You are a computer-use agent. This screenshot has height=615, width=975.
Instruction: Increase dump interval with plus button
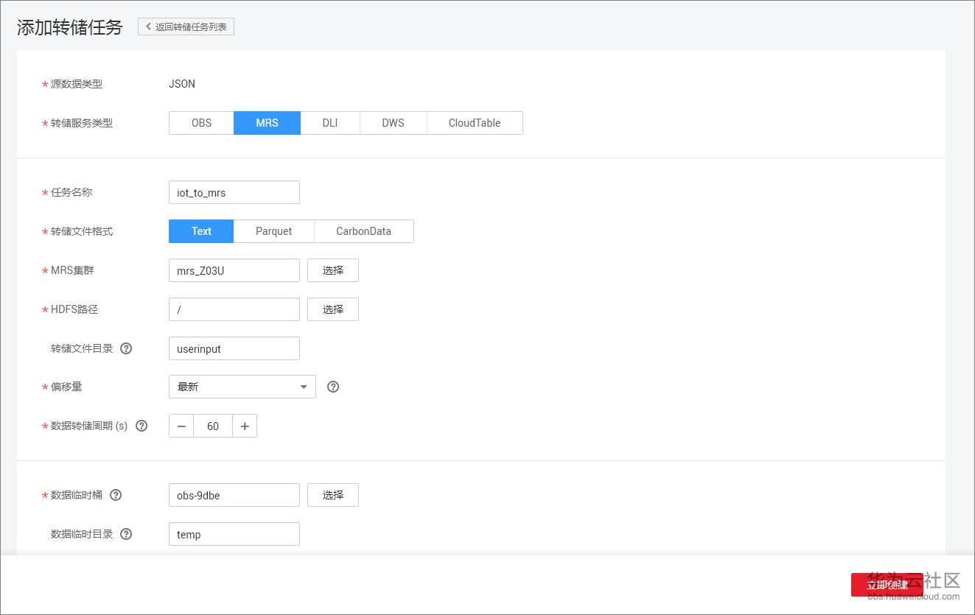[245, 426]
